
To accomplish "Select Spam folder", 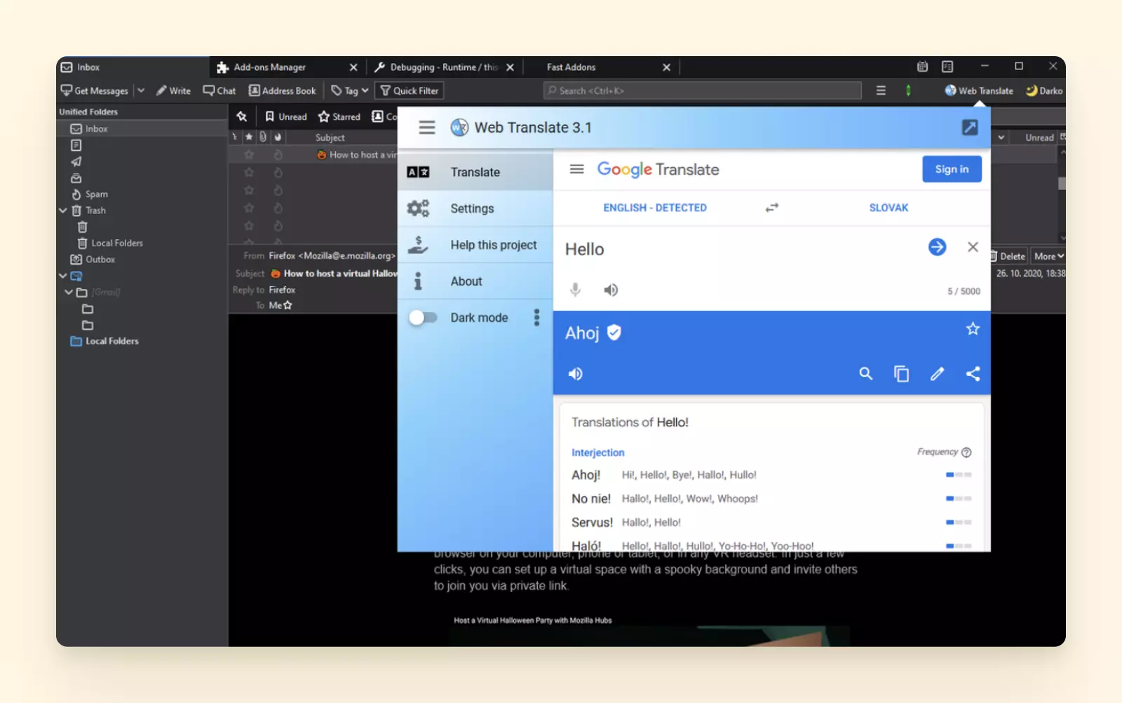I will pos(90,194).
